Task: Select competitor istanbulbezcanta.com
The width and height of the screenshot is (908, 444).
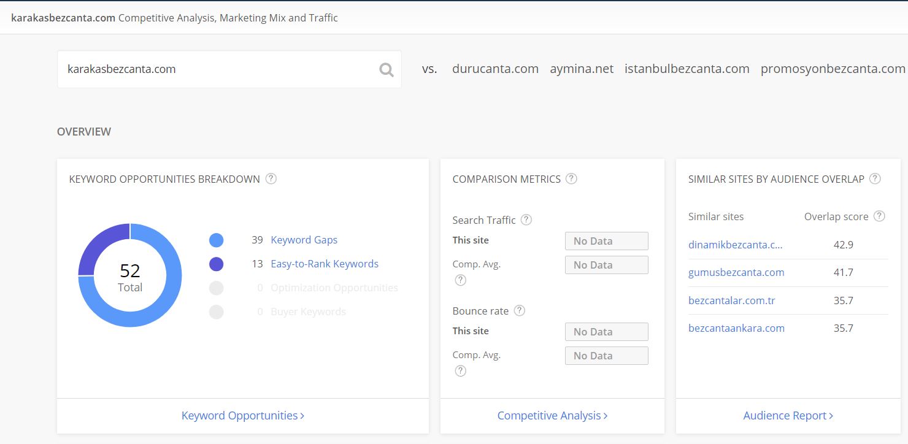Action: click(687, 69)
